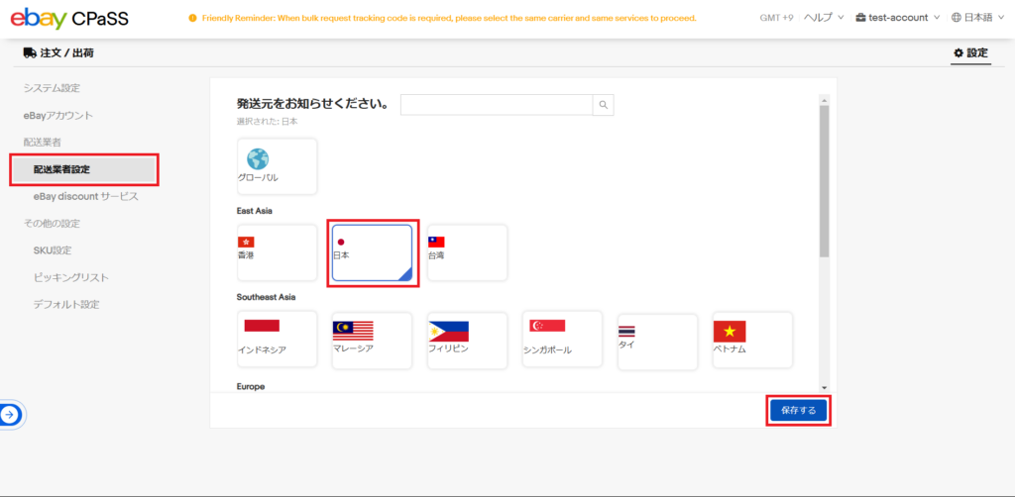Open eBay discount サービス
Viewport: 1015px width, 497px height.
click(x=86, y=196)
